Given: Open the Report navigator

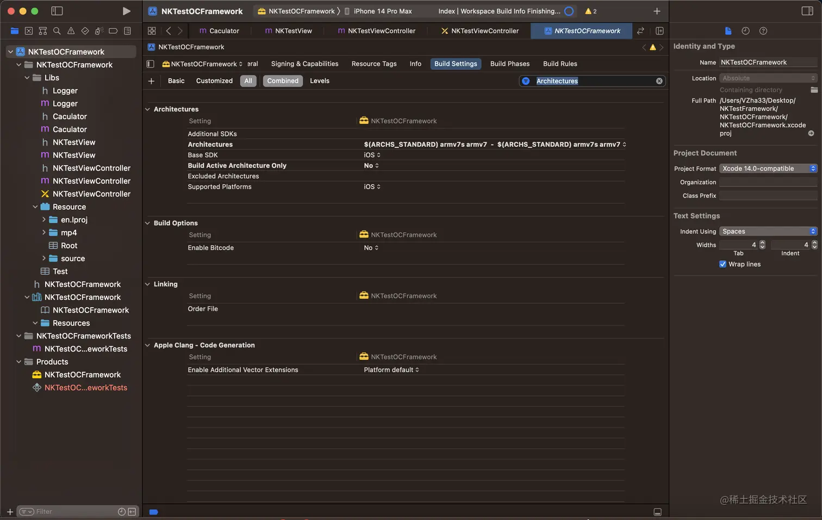Looking at the screenshot, I should 127,31.
